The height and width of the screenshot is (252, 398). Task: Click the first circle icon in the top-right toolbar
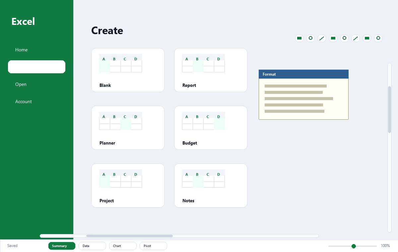310,38
